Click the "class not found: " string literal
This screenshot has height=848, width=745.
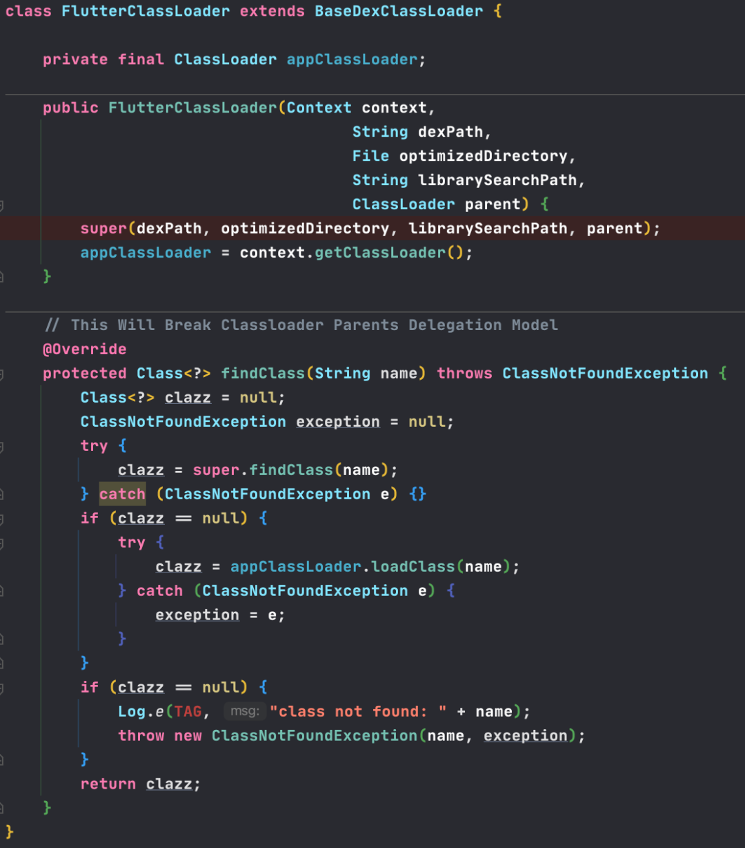coord(357,713)
